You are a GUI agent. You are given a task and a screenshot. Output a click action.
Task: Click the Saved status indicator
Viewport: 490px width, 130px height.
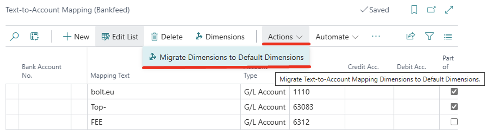click(x=374, y=10)
